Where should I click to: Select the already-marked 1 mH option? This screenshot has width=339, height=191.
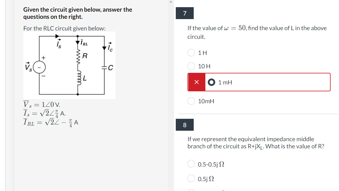pyautogui.click(x=211, y=82)
